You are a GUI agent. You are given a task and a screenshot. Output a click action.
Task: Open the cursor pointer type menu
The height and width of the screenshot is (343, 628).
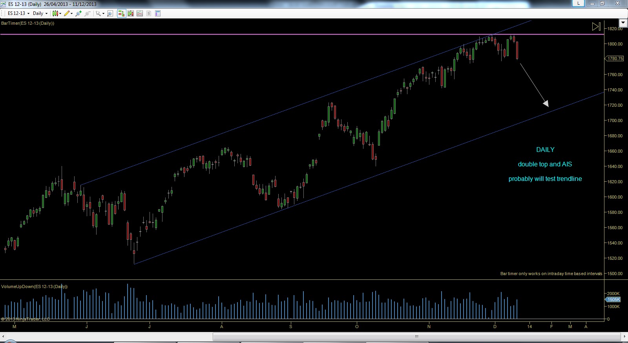click(x=100, y=13)
